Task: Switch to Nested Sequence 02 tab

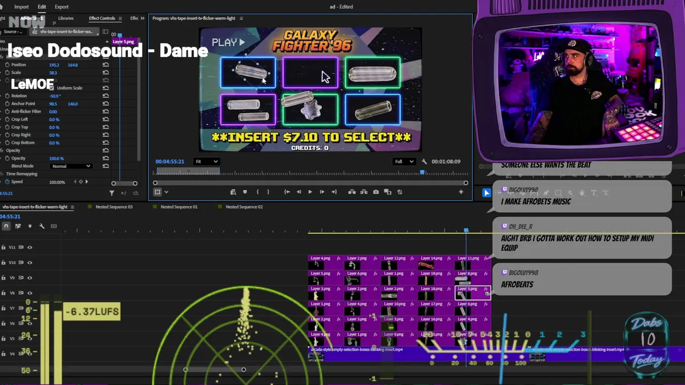Action: point(244,207)
